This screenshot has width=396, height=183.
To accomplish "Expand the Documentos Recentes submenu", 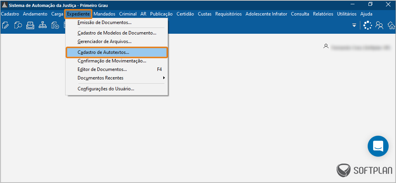I will tap(116, 78).
